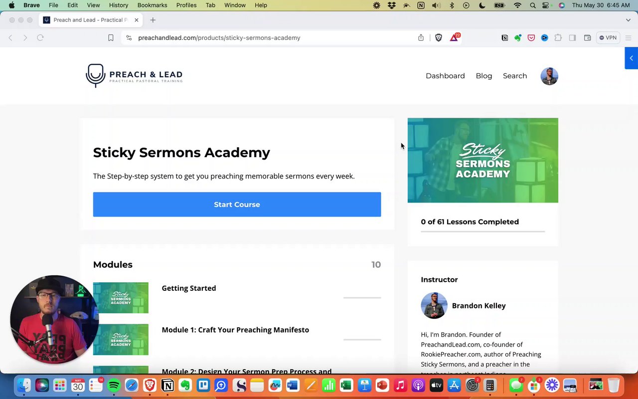The image size is (638, 399).
Task: Click the Siri menu bar icon
Action: click(562, 5)
